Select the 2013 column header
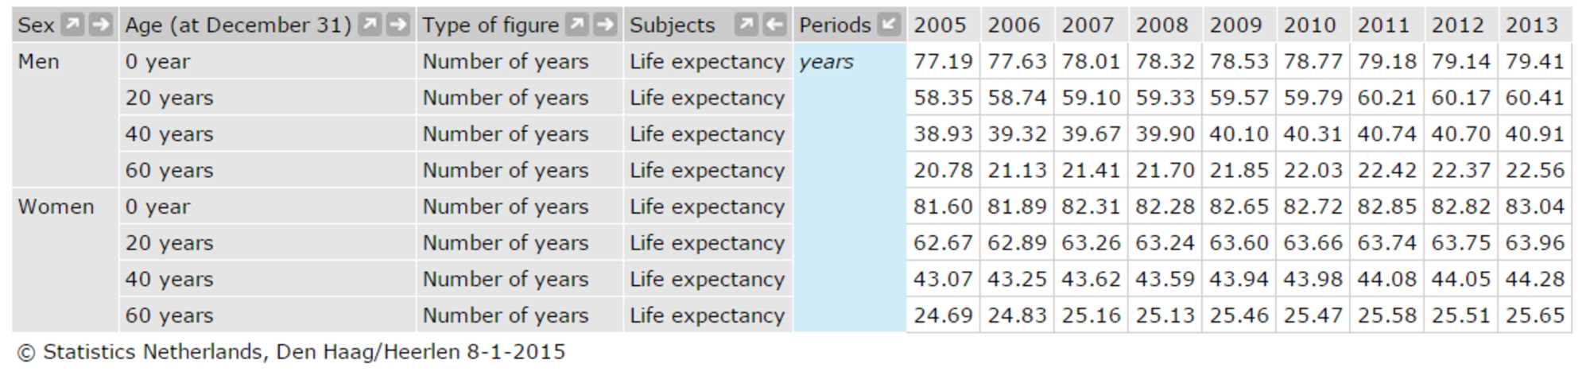Screen dimensions: 1590x379 pos(1531,25)
